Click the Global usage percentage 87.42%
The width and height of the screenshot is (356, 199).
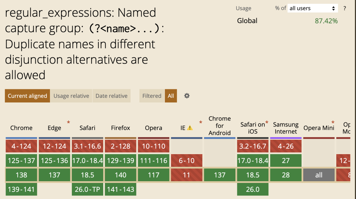tap(326, 21)
